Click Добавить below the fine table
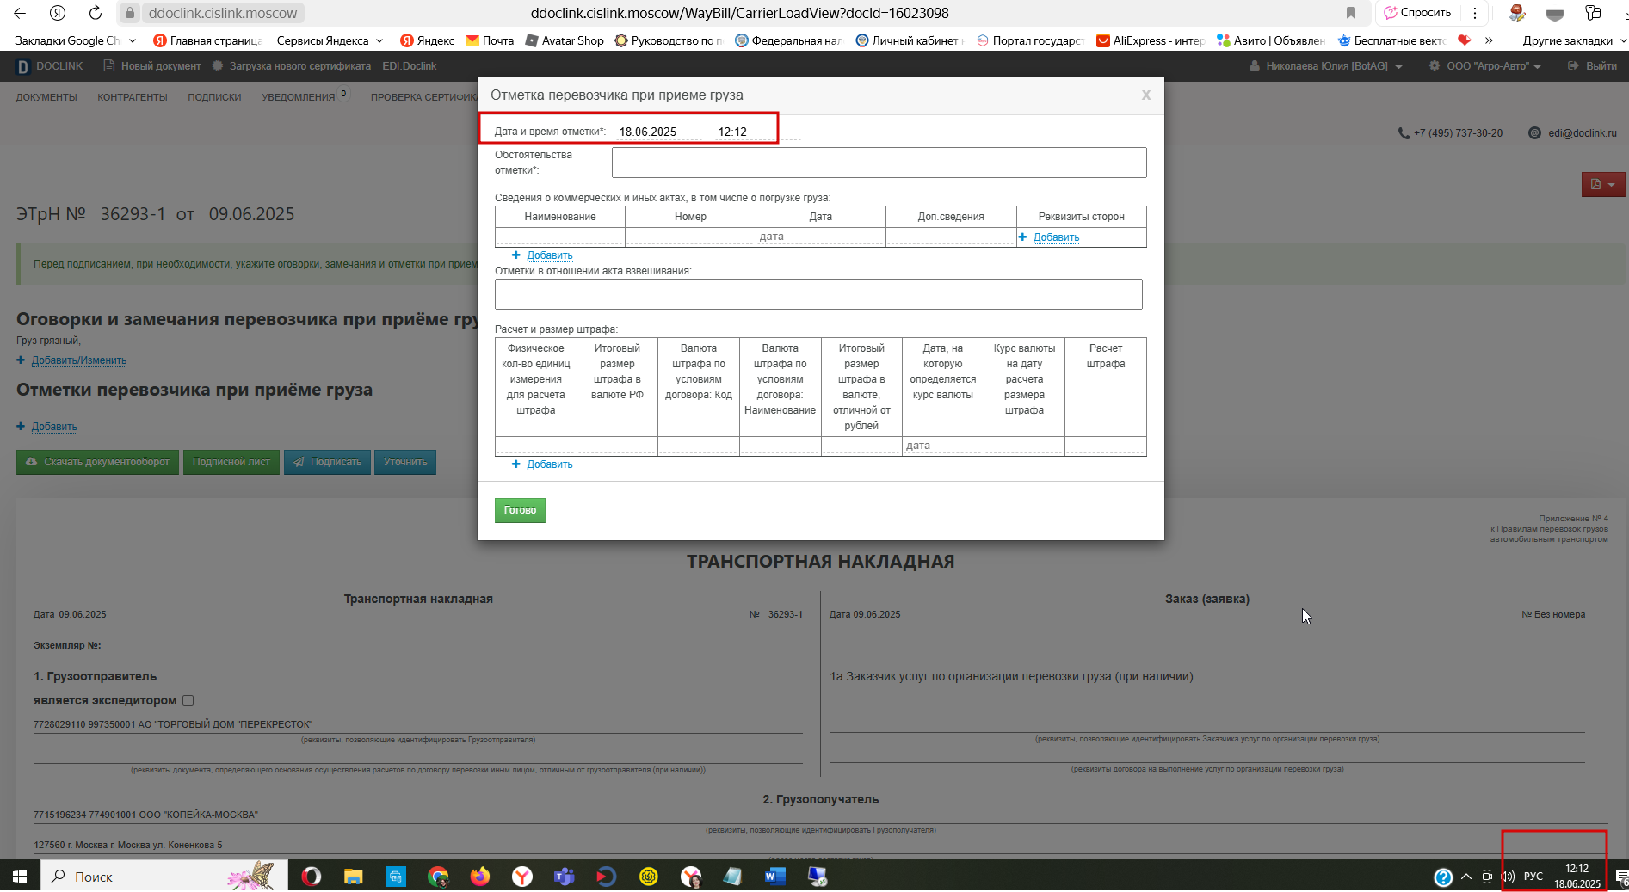The image size is (1629, 892). 549,464
